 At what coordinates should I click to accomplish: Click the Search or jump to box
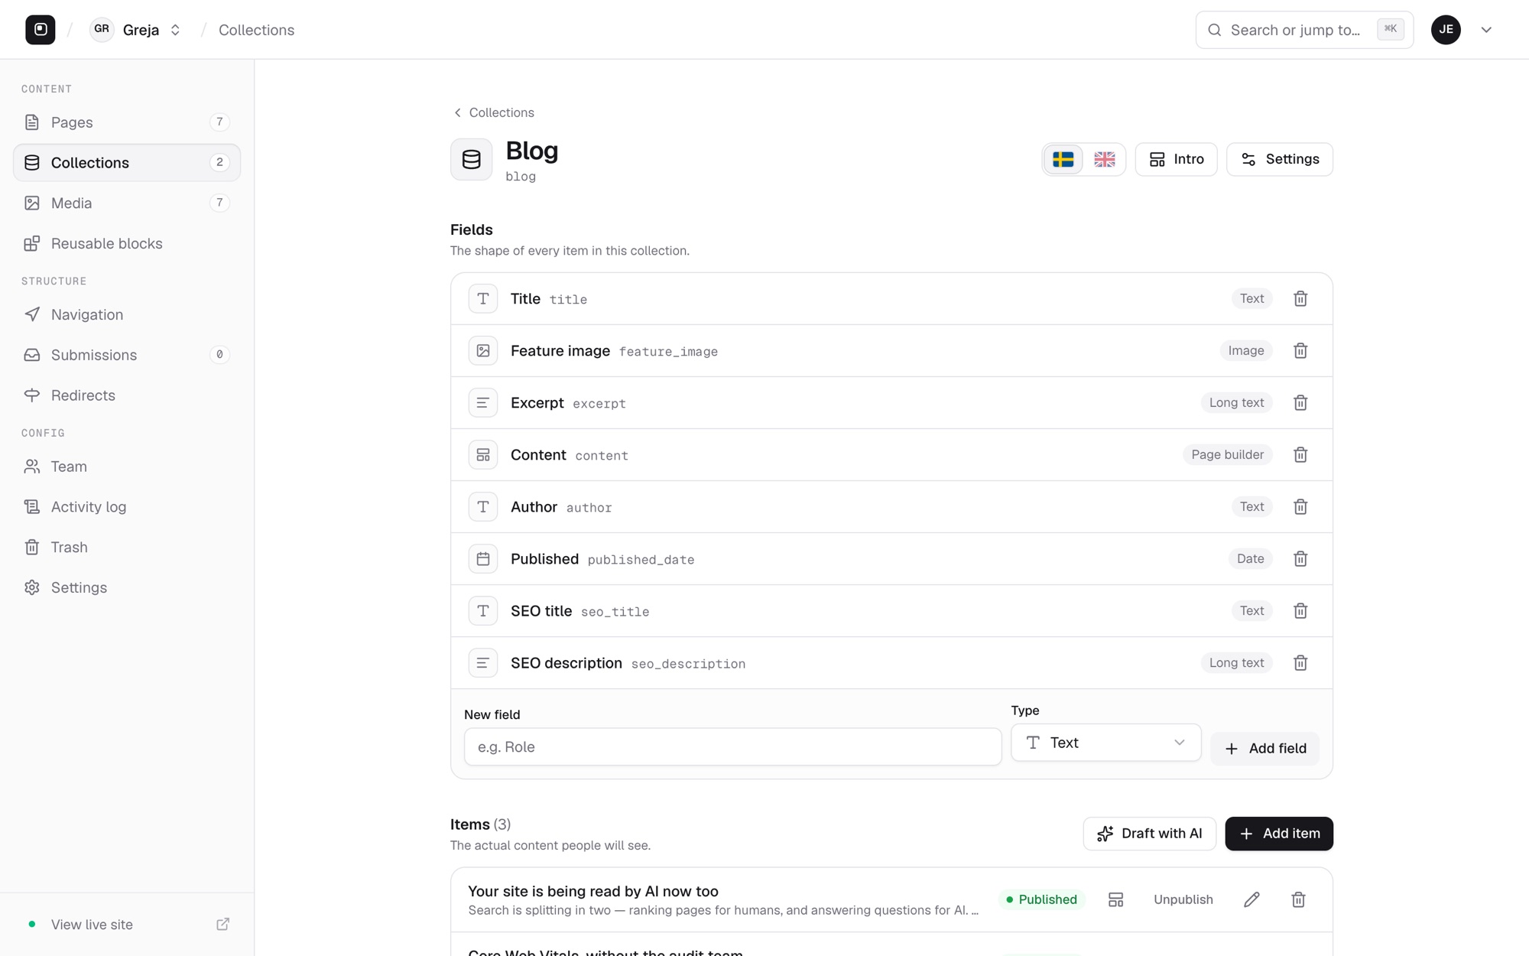pyautogui.click(x=1304, y=30)
